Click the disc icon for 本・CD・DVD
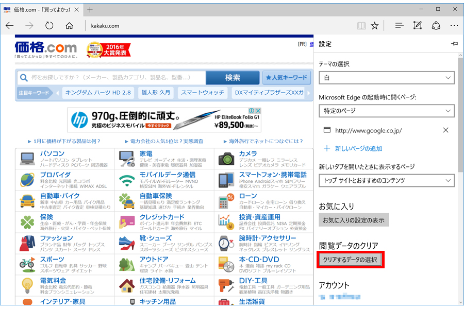The width and height of the screenshot is (464, 309). [226, 264]
